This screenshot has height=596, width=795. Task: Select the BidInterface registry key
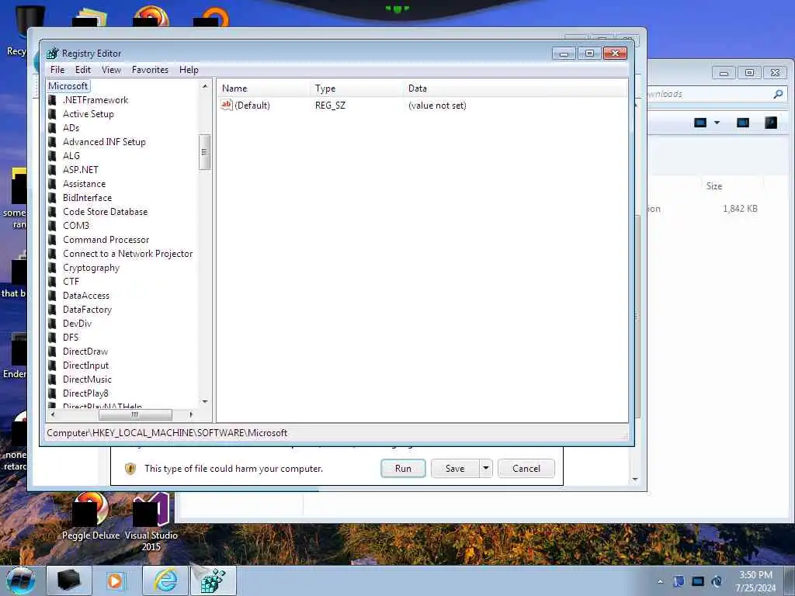87,198
